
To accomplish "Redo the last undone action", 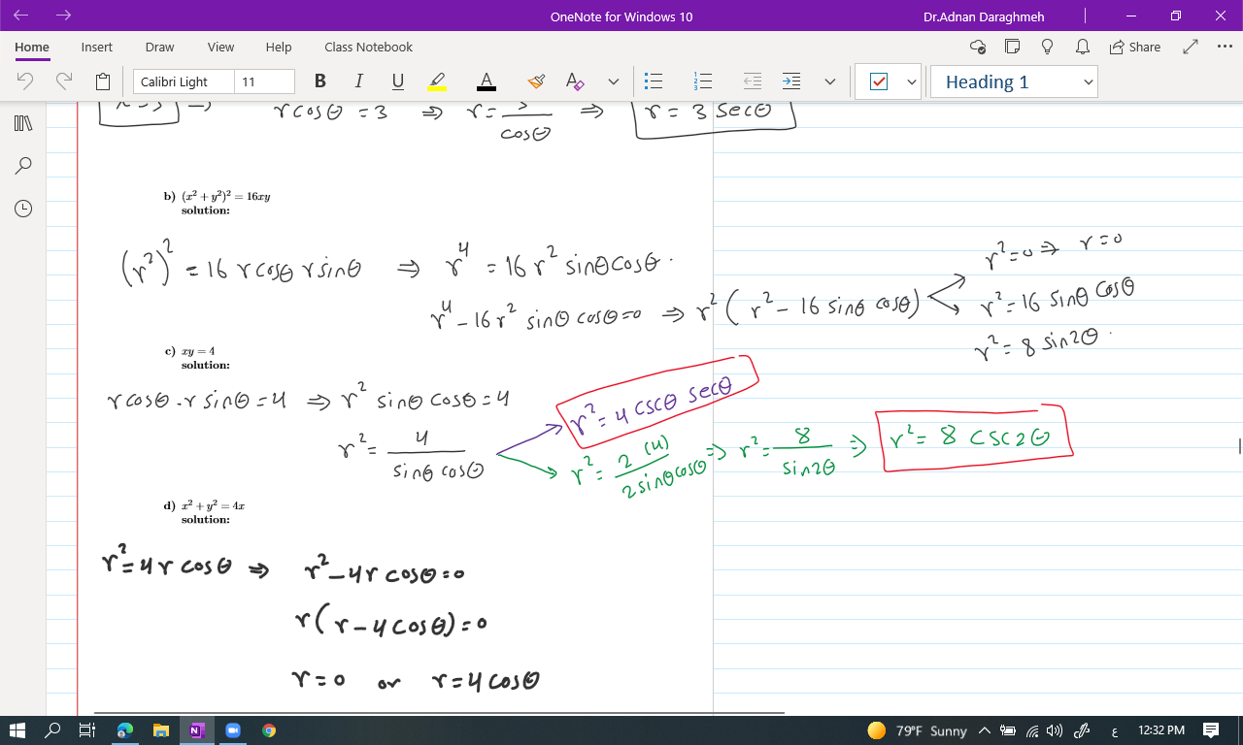I will pyautogui.click(x=64, y=81).
